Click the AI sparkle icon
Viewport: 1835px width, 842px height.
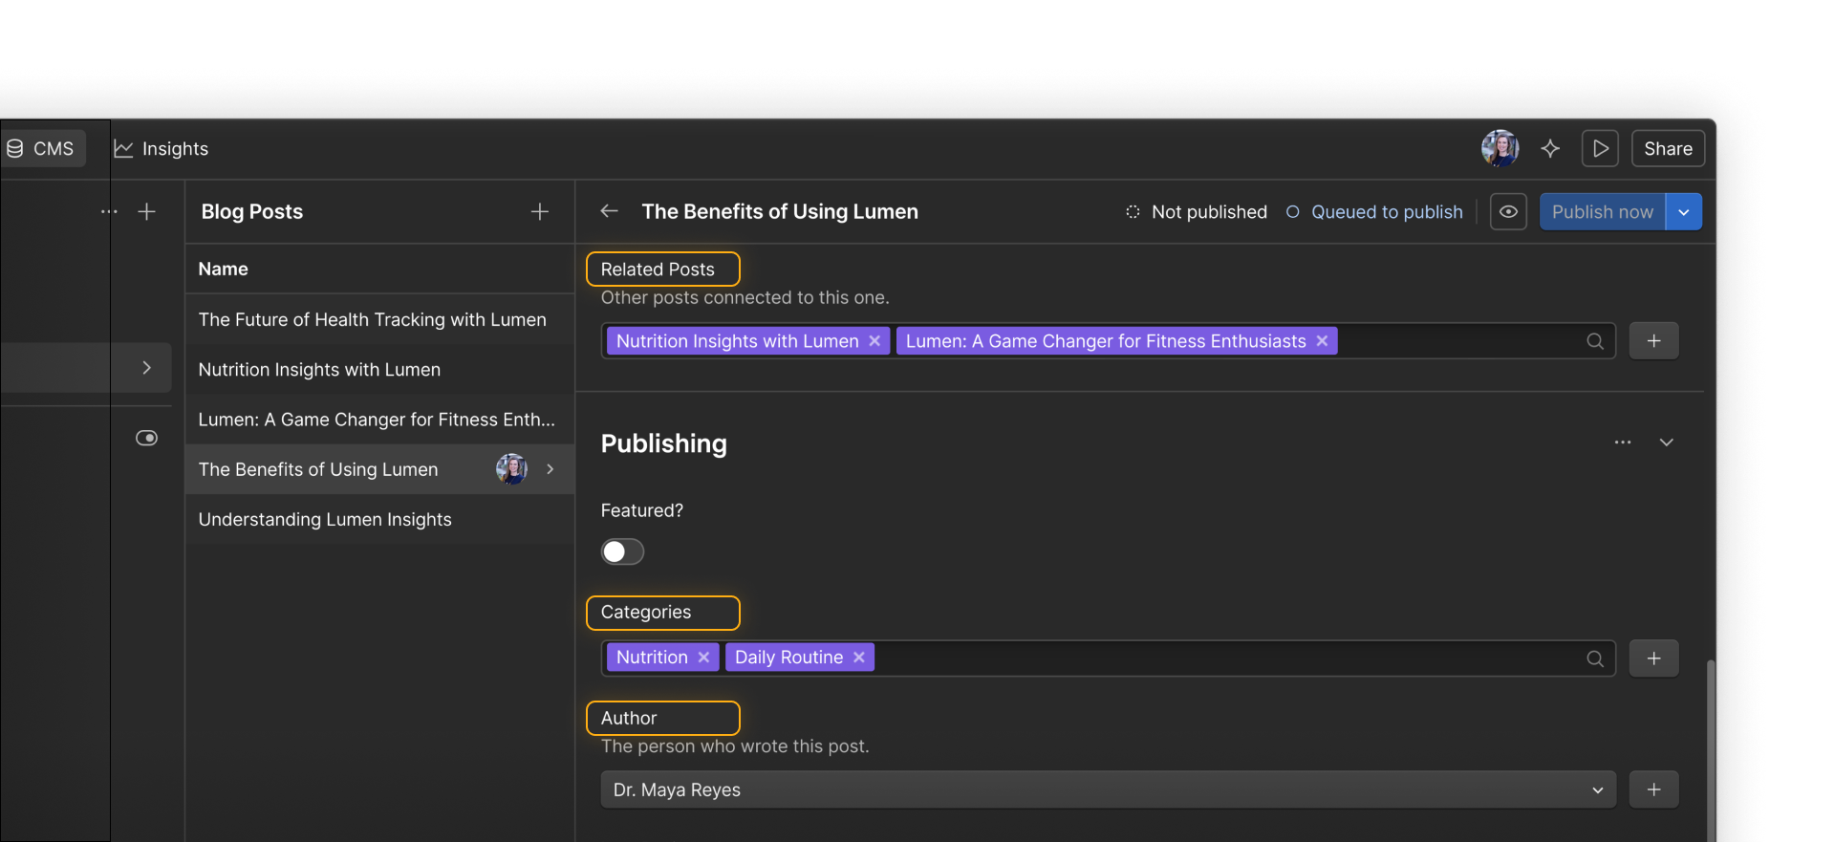pos(1550,149)
